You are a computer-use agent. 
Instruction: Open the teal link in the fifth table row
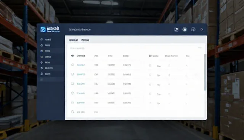point(81,103)
